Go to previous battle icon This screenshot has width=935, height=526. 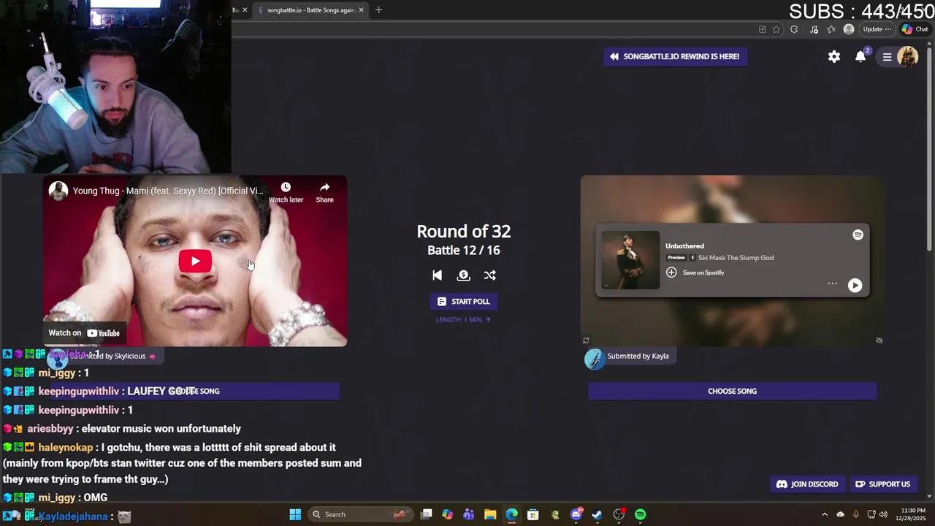point(437,275)
